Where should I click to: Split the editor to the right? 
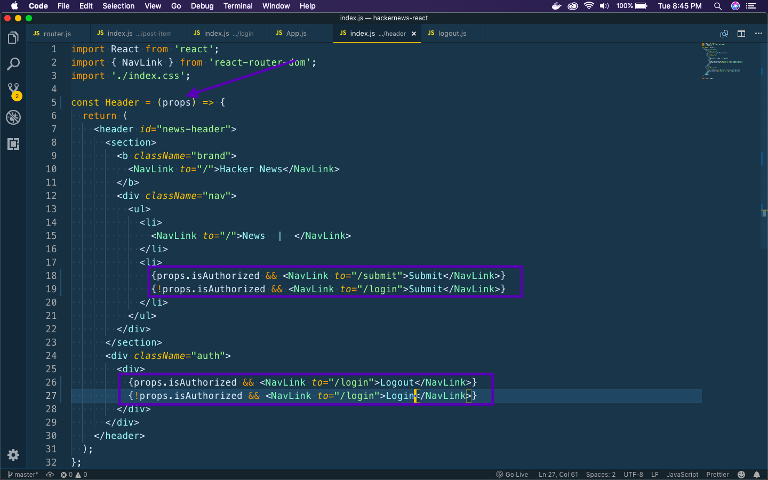point(741,34)
